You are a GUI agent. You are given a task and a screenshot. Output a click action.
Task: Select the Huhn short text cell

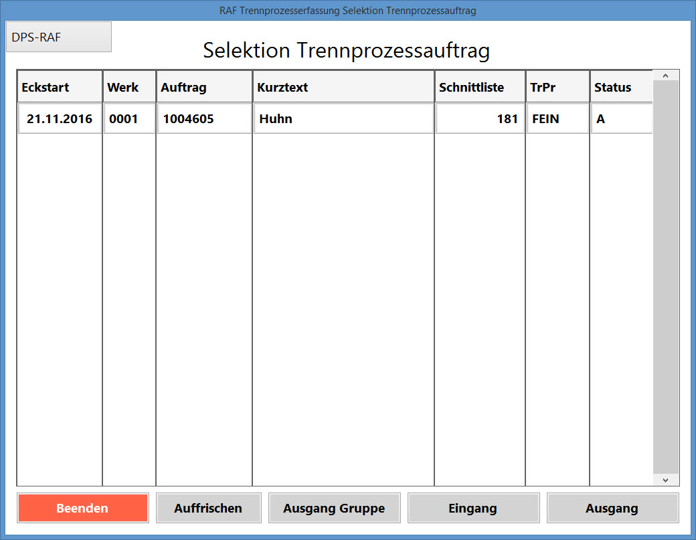[x=343, y=119]
